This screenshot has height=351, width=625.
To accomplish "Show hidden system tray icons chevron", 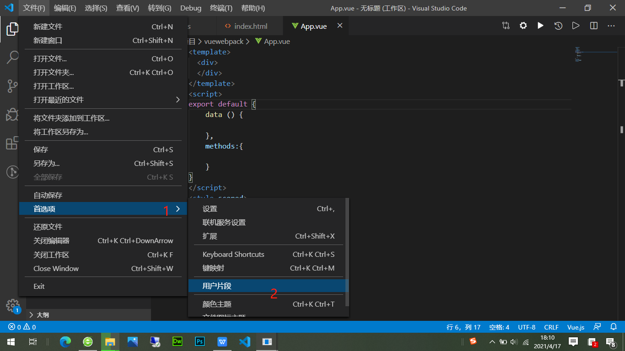I will (492, 341).
